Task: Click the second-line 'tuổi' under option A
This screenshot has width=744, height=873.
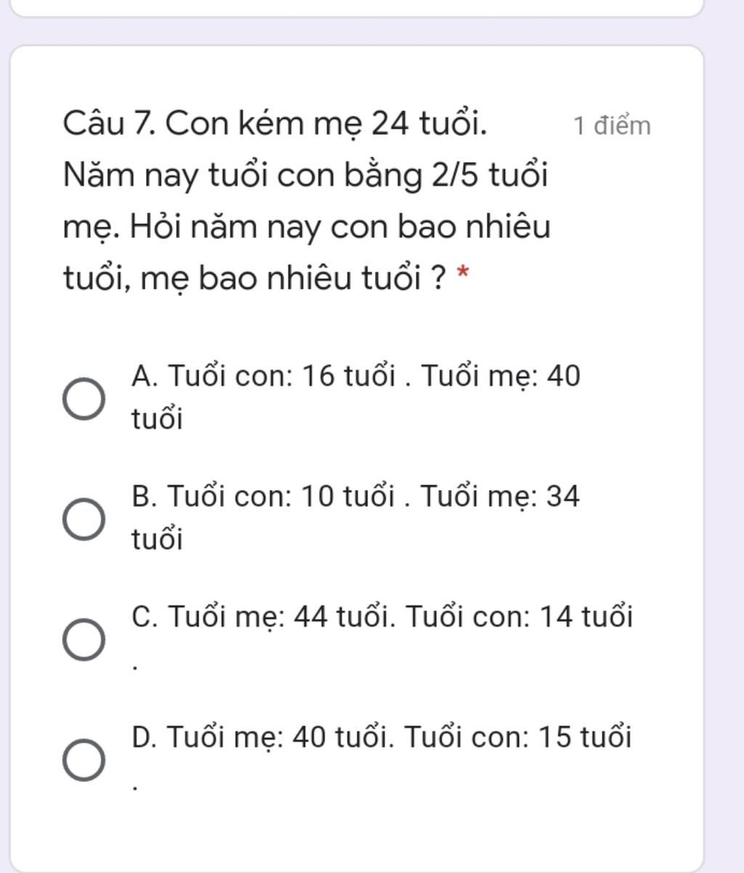Action: point(156,419)
